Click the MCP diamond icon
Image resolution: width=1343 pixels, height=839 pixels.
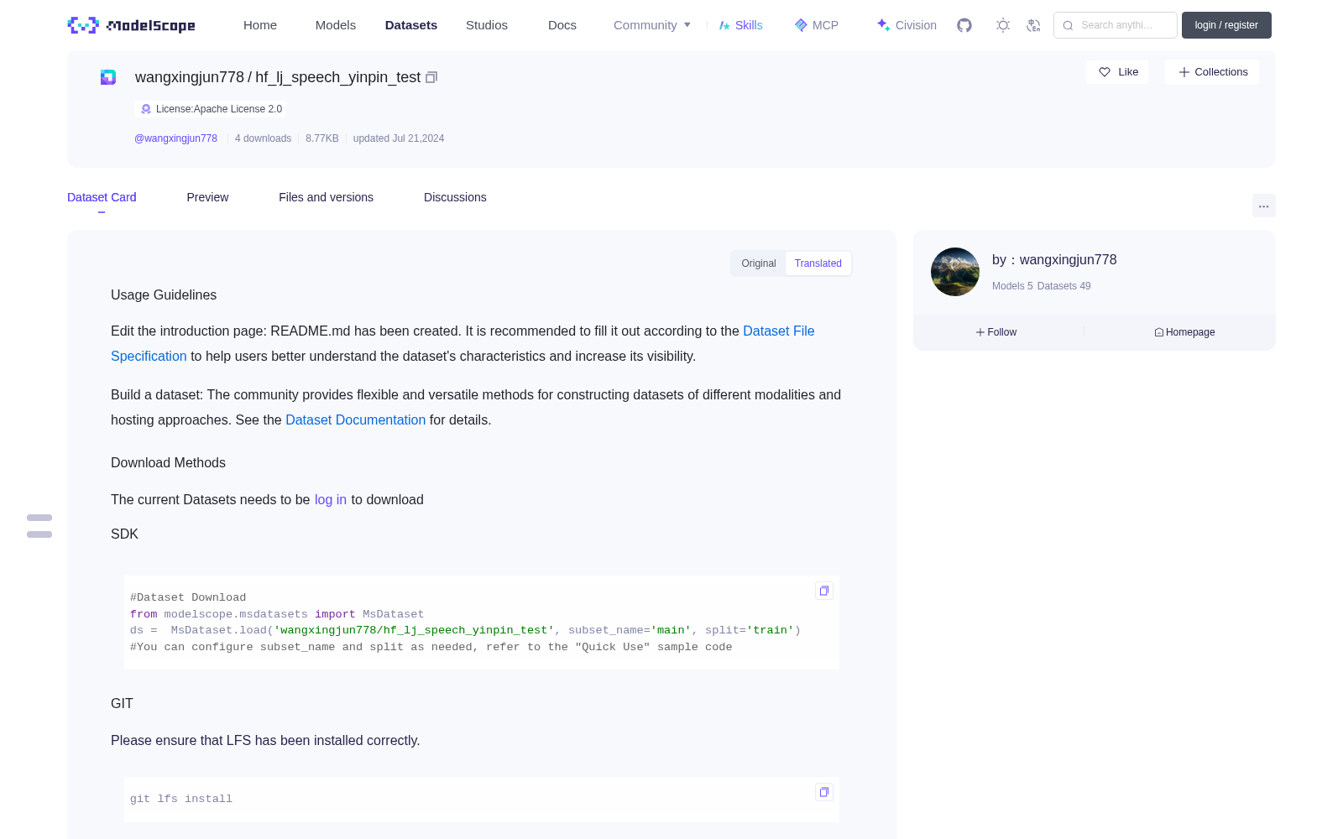tap(801, 25)
